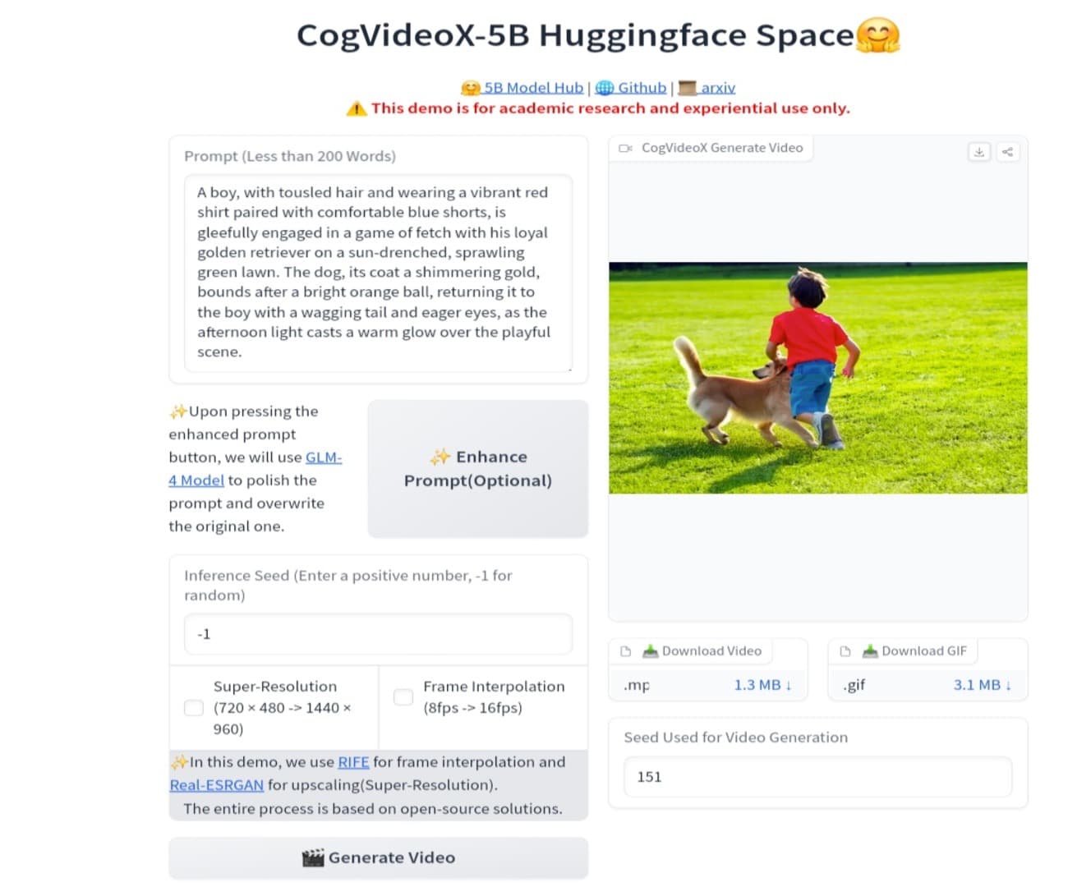This screenshot has width=1068, height=887.
Task: Click the share icon above the video preview
Action: (x=1007, y=151)
